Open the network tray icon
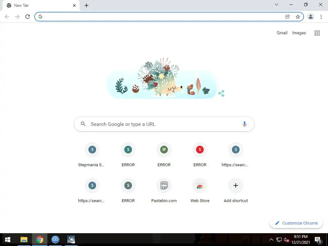The width and height of the screenshot is (328, 246). (x=279, y=240)
